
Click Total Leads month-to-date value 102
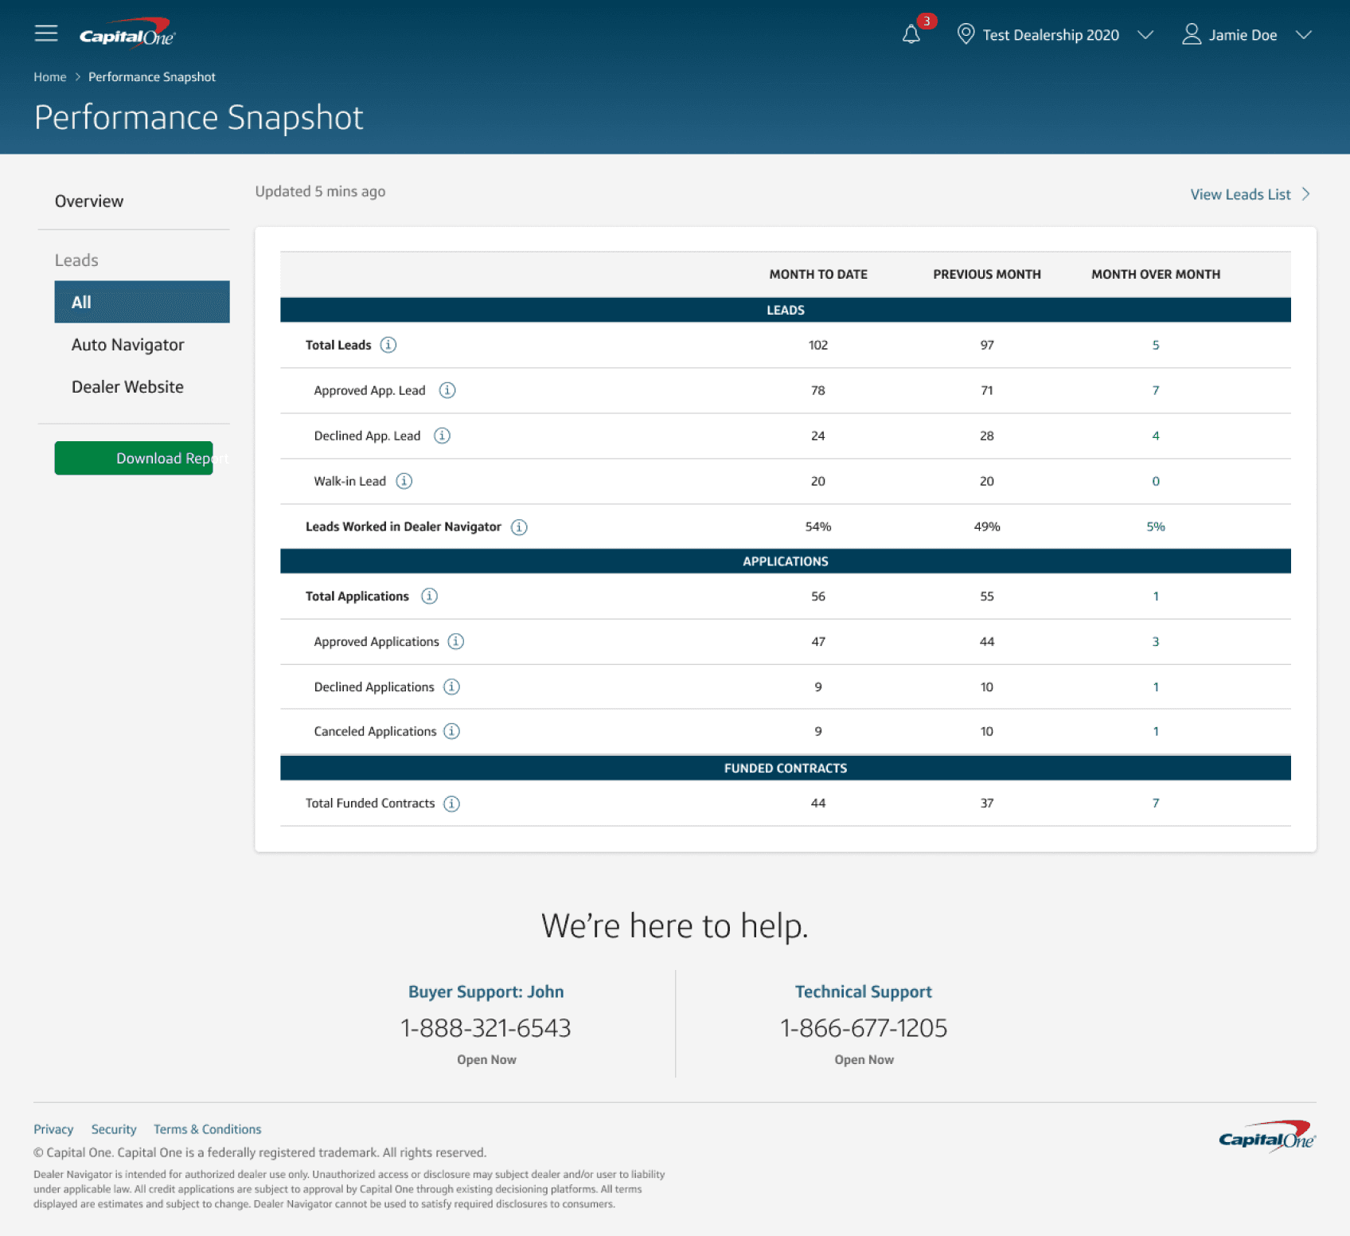click(x=818, y=345)
